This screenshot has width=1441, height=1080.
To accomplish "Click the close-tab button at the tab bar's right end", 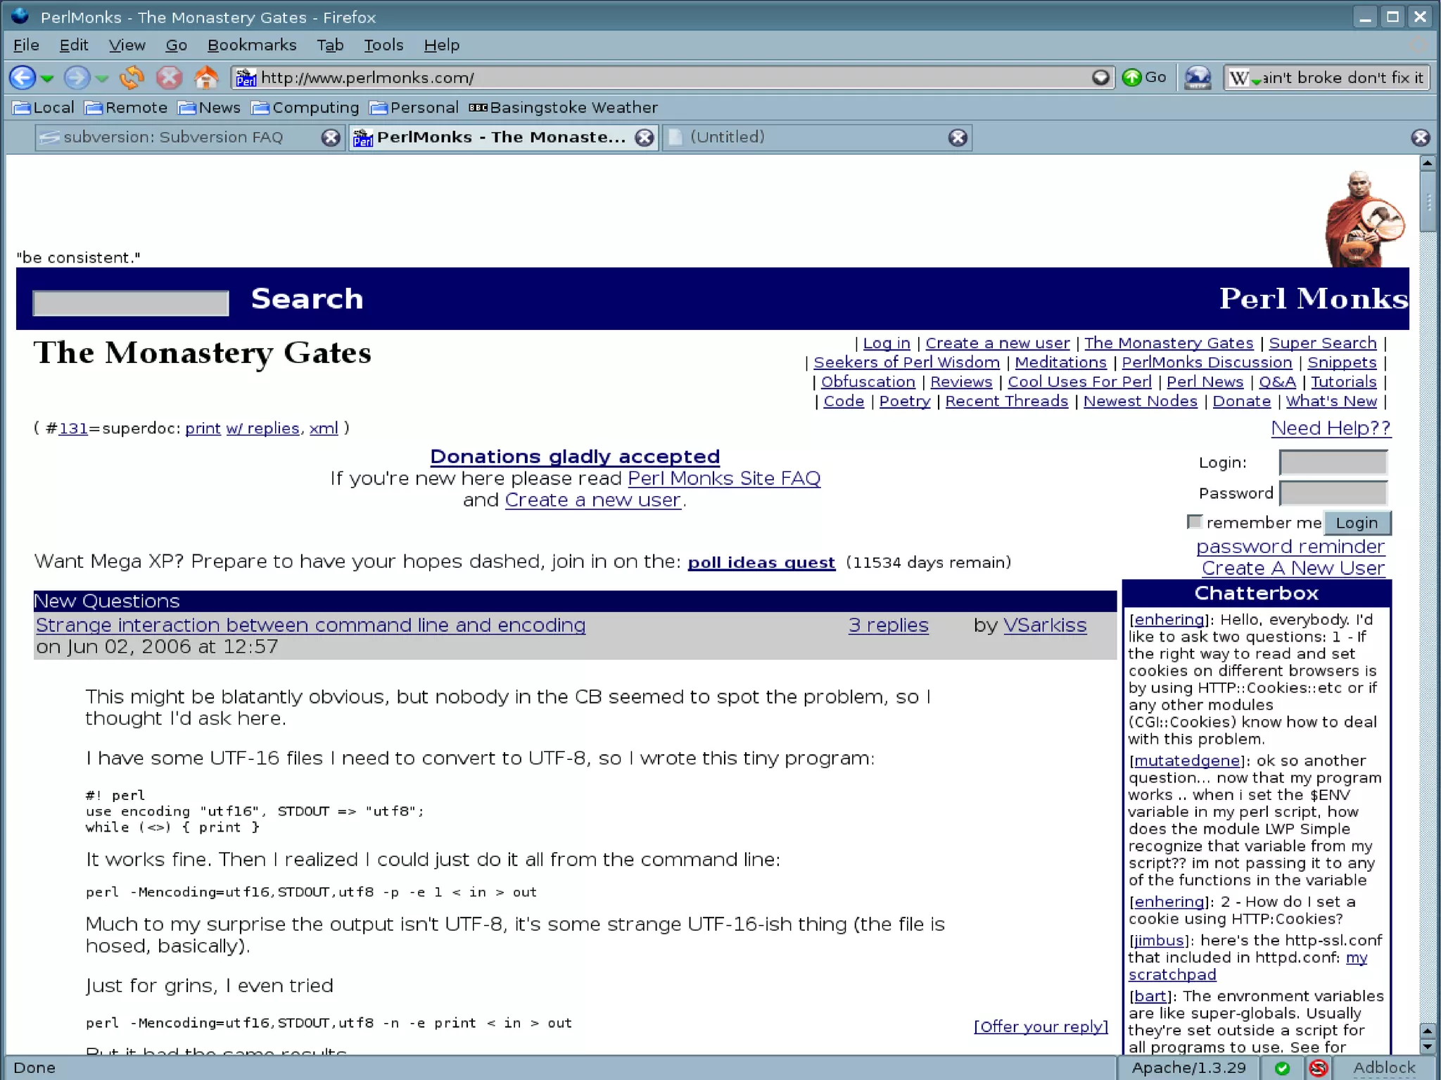I will tap(1420, 138).
